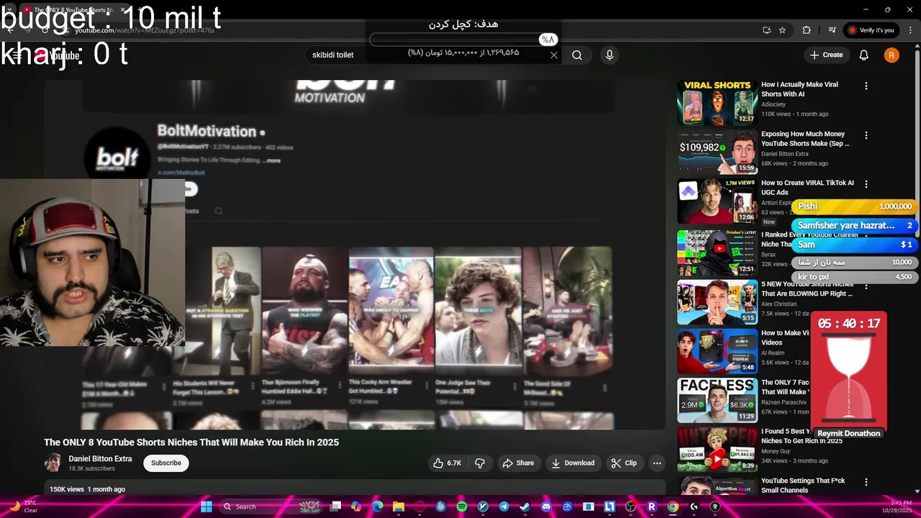
Task: Open Task View from taskbar
Action: [x=335, y=506]
